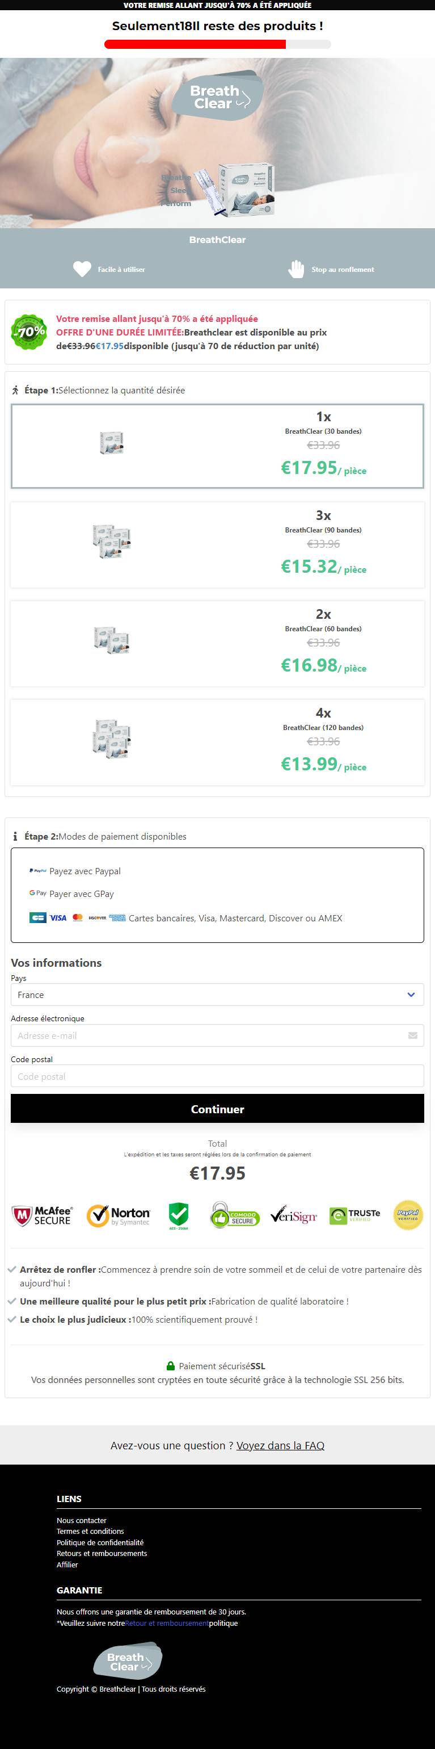Click the hand icon beside Stop au ronflement
The height and width of the screenshot is (1749, 435).
[296, 269]
